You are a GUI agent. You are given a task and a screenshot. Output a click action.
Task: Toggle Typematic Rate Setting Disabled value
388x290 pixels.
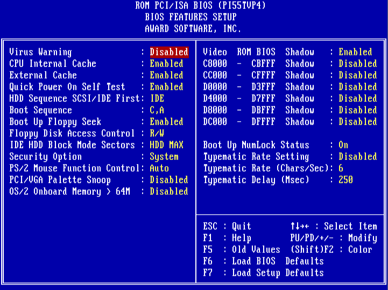(358, 157)
